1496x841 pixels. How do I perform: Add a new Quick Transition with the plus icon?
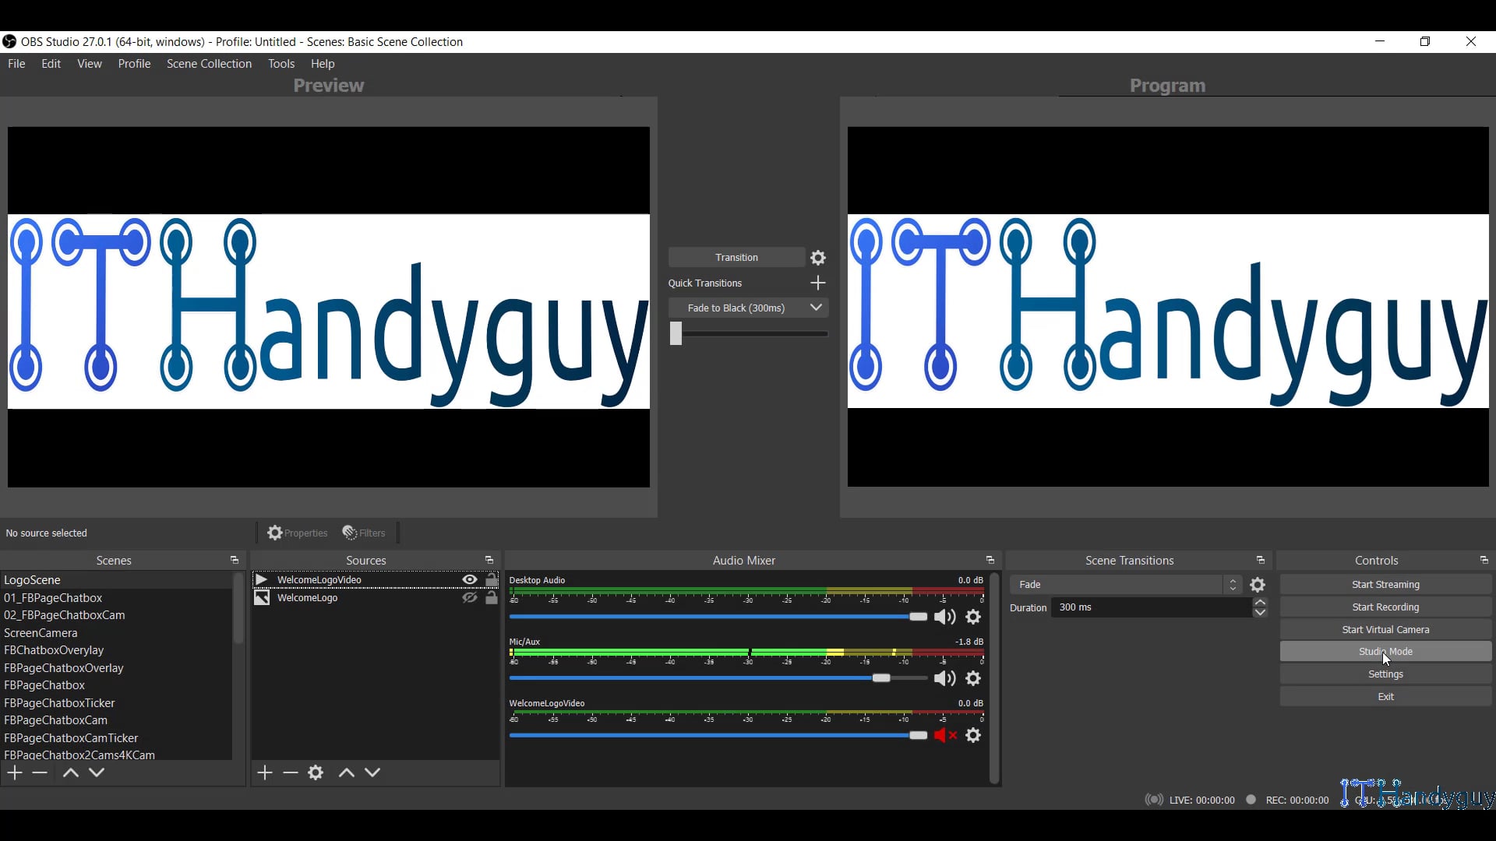pos(817,283)
